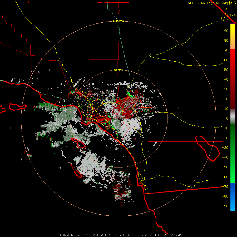The image size is (237, 237).
Task: Click the -80 value on the velocity scale
Action: (225, 196)
